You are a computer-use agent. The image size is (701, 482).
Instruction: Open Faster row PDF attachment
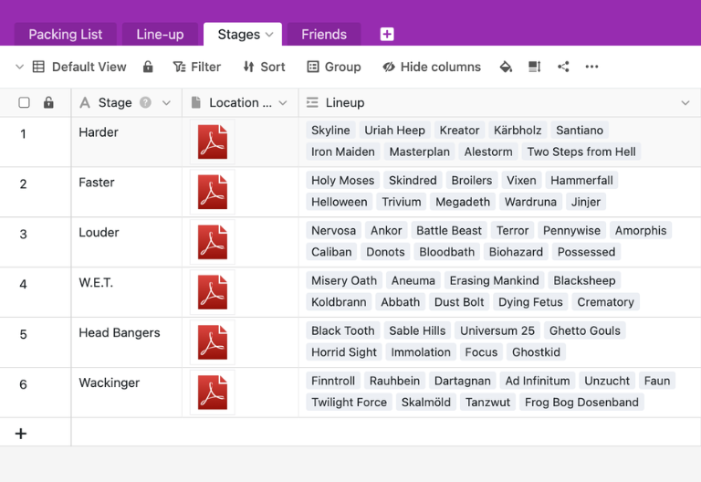point(213,193)
